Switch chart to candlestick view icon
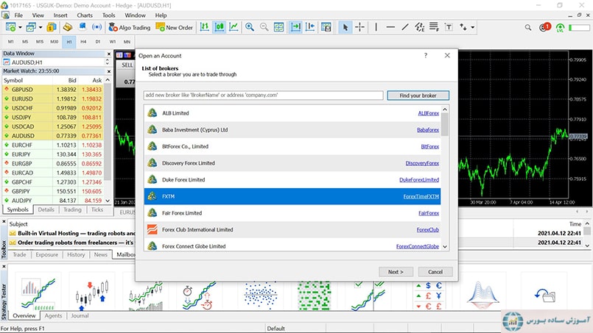Image resolution: width=593 pixels, height=333 pixels. click(x=220, y=27)
